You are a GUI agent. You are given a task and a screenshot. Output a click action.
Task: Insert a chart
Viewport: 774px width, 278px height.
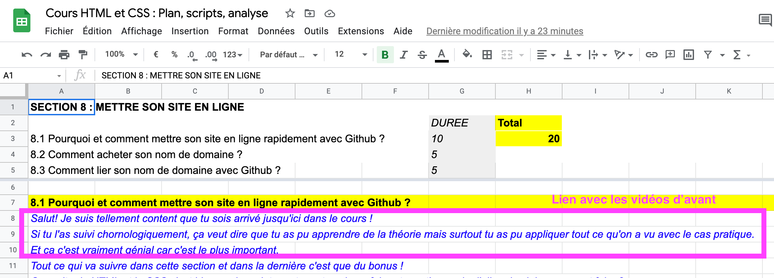688,55
